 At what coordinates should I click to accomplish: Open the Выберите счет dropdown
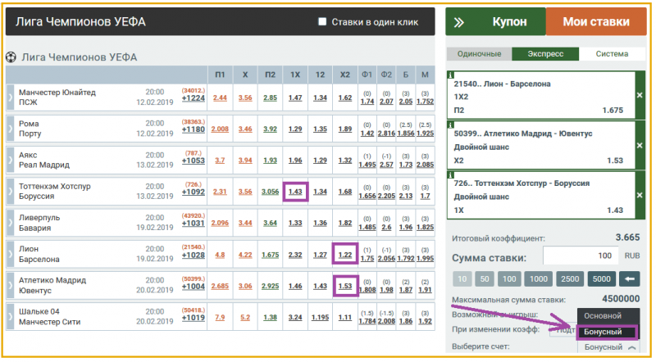click(x=608, y=347)
